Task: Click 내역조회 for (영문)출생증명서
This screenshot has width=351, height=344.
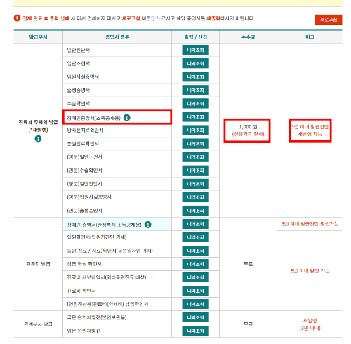Action: (x=195, y=211)
